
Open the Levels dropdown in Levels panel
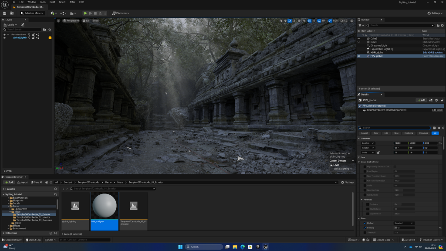pyautogui.click(x=10, y=25)
